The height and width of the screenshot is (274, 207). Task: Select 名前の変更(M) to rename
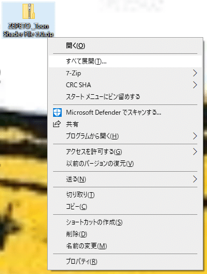pos(125,246)
